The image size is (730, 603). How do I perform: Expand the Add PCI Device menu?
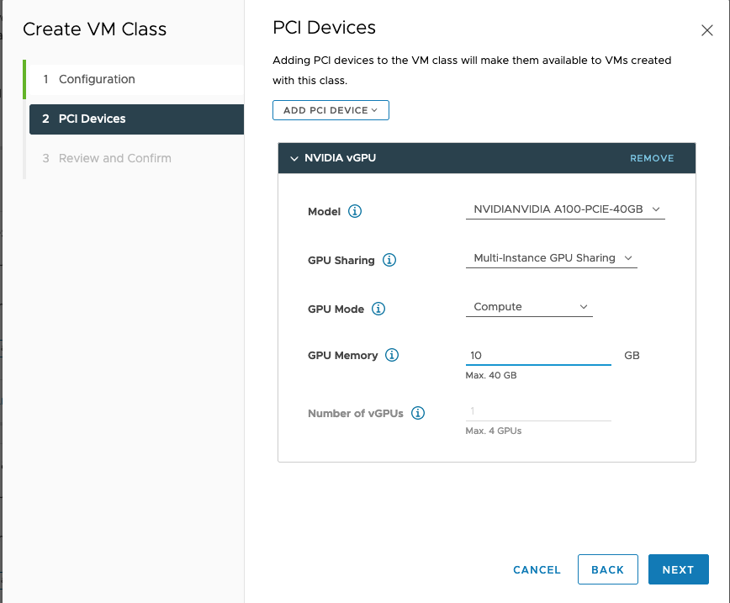(x=331, y=110)
